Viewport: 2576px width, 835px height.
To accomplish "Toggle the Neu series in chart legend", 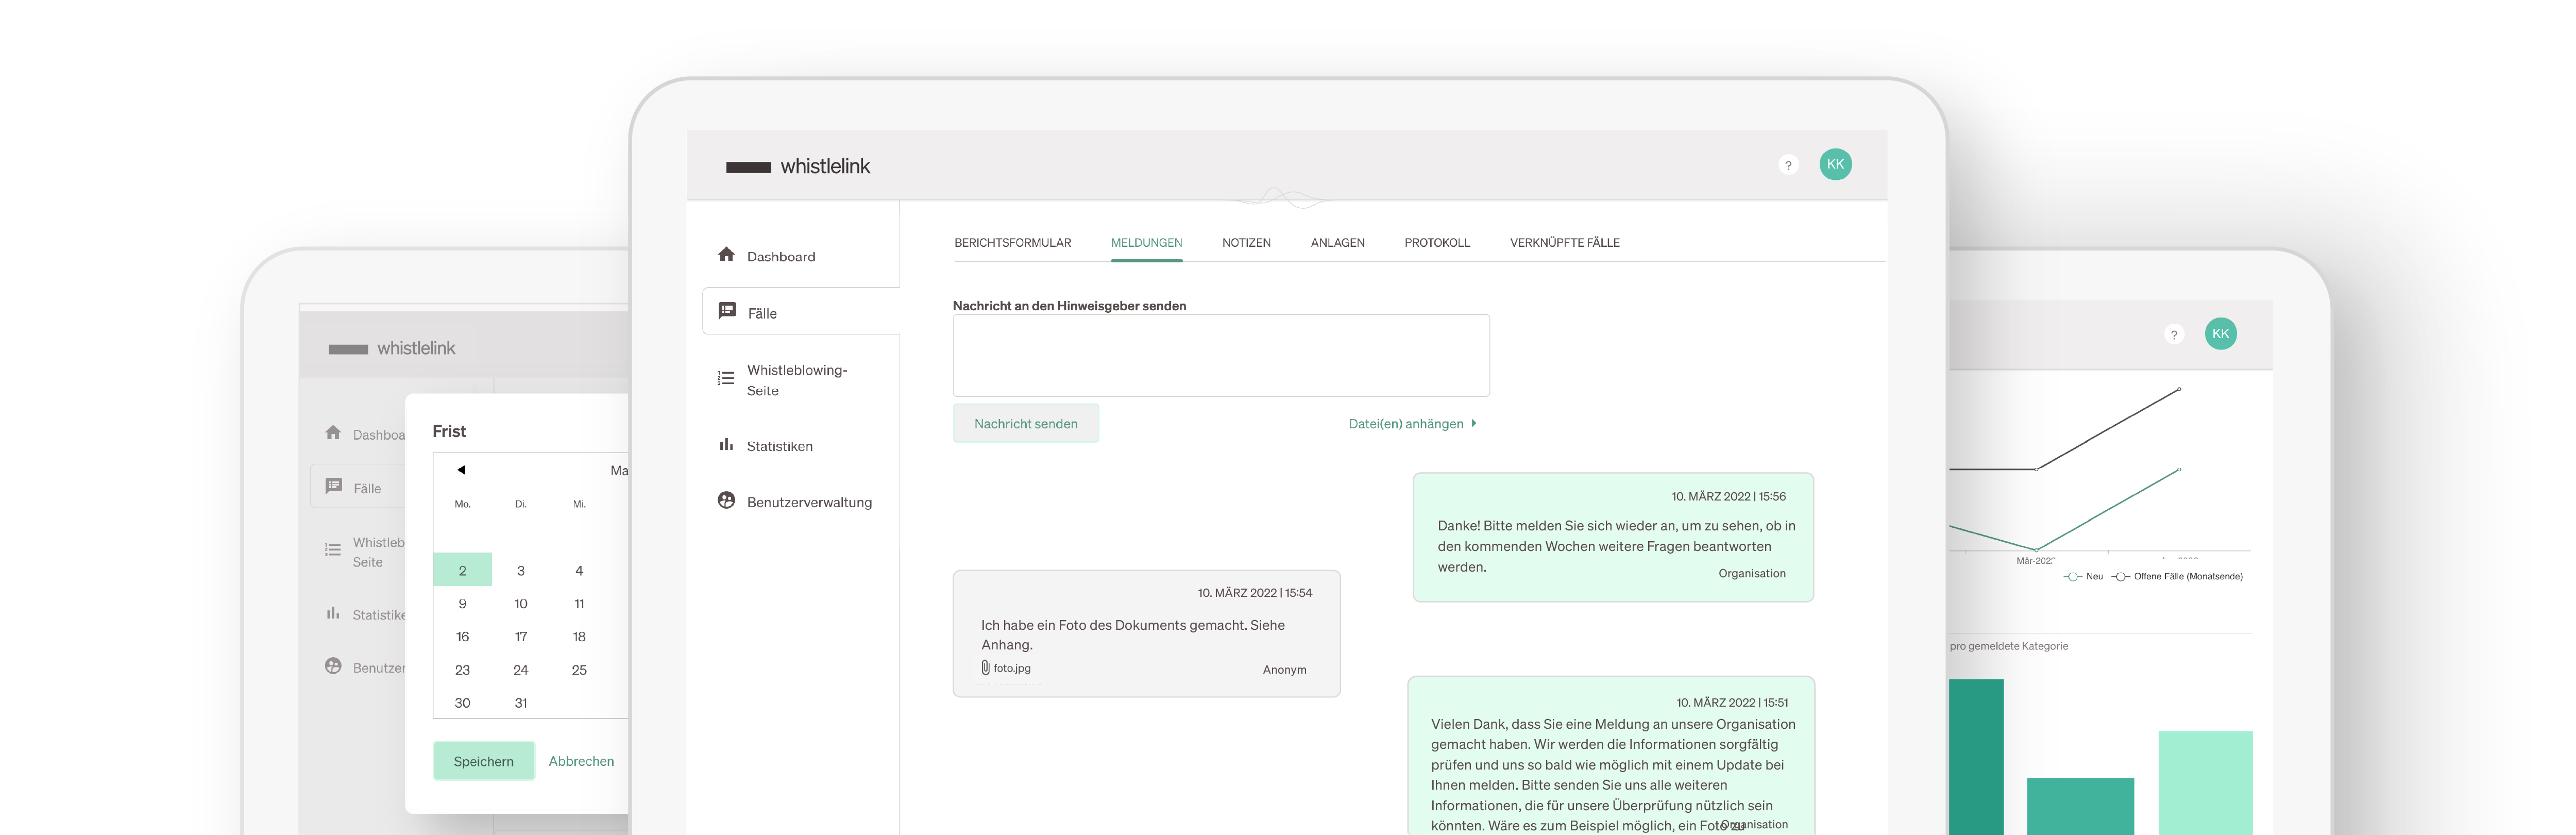I will [x=2083, y=576].
